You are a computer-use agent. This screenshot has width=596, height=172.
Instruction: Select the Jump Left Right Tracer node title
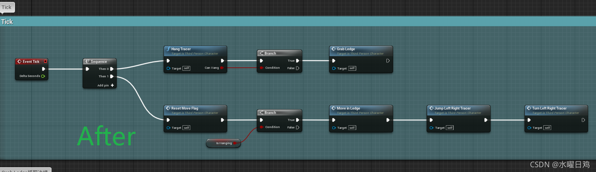(x=452, y=108)
